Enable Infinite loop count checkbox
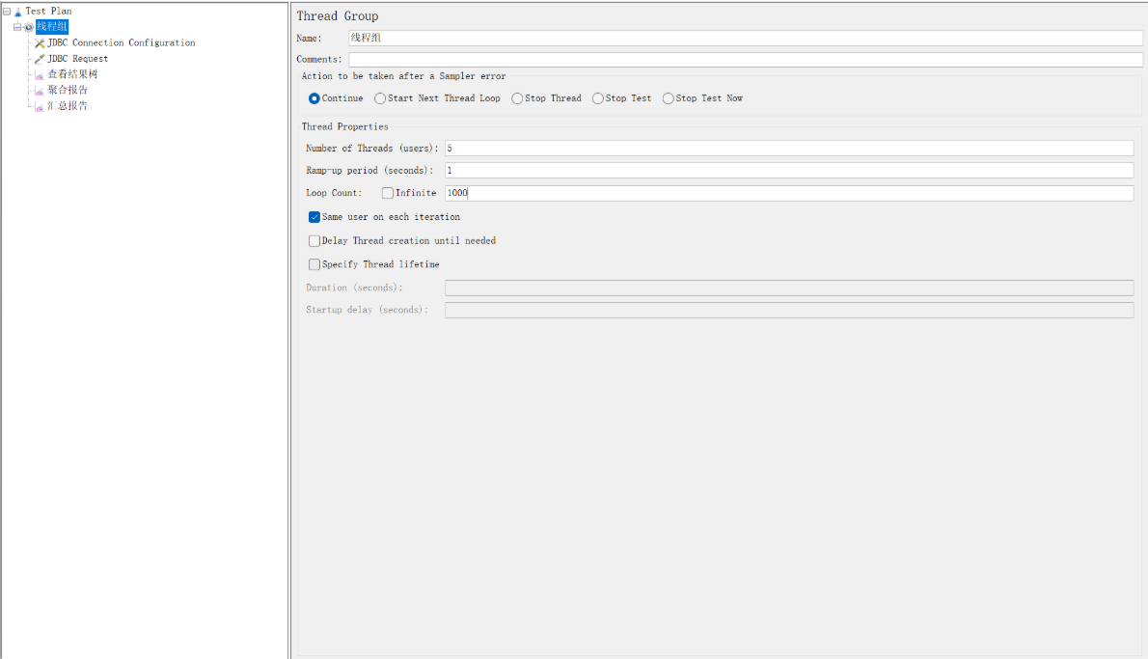Screen dimensions: 1148x659 click(387, 193)
